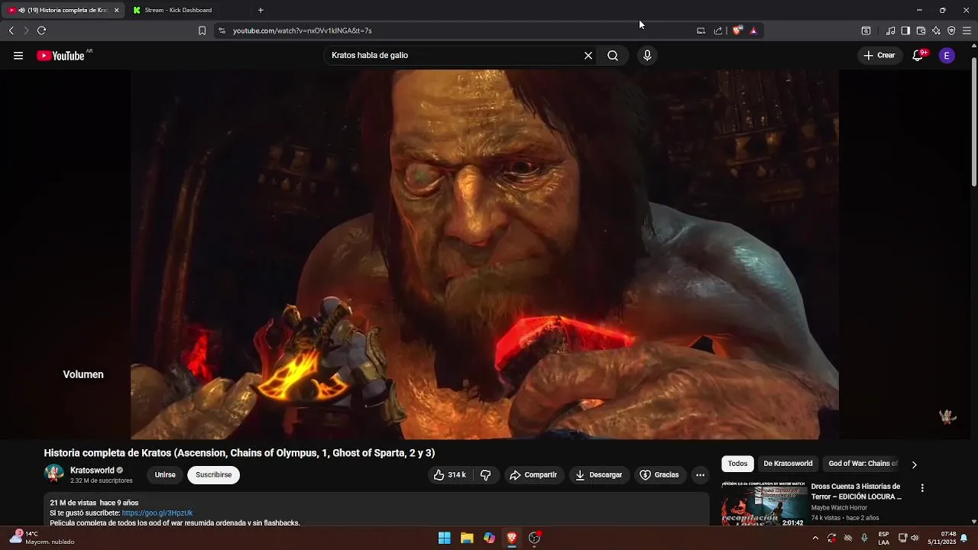Image resolution: width=978 pixels, height=550 pixels.
Task: Share this page from the address bar
Action: (718, 31)
